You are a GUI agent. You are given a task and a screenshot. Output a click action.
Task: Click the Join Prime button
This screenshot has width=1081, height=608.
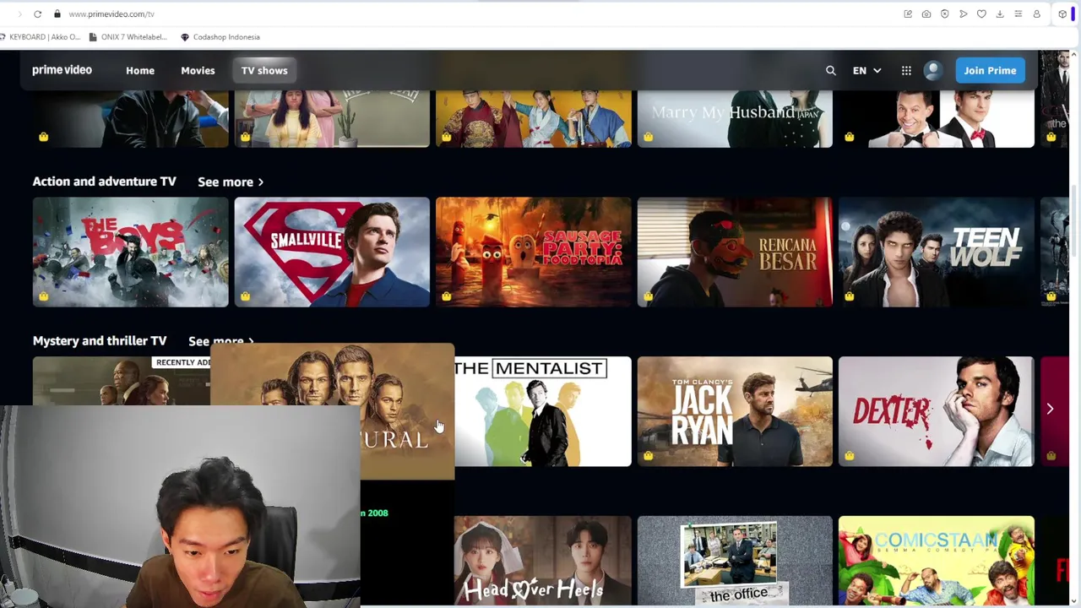[x=990, y=71]
